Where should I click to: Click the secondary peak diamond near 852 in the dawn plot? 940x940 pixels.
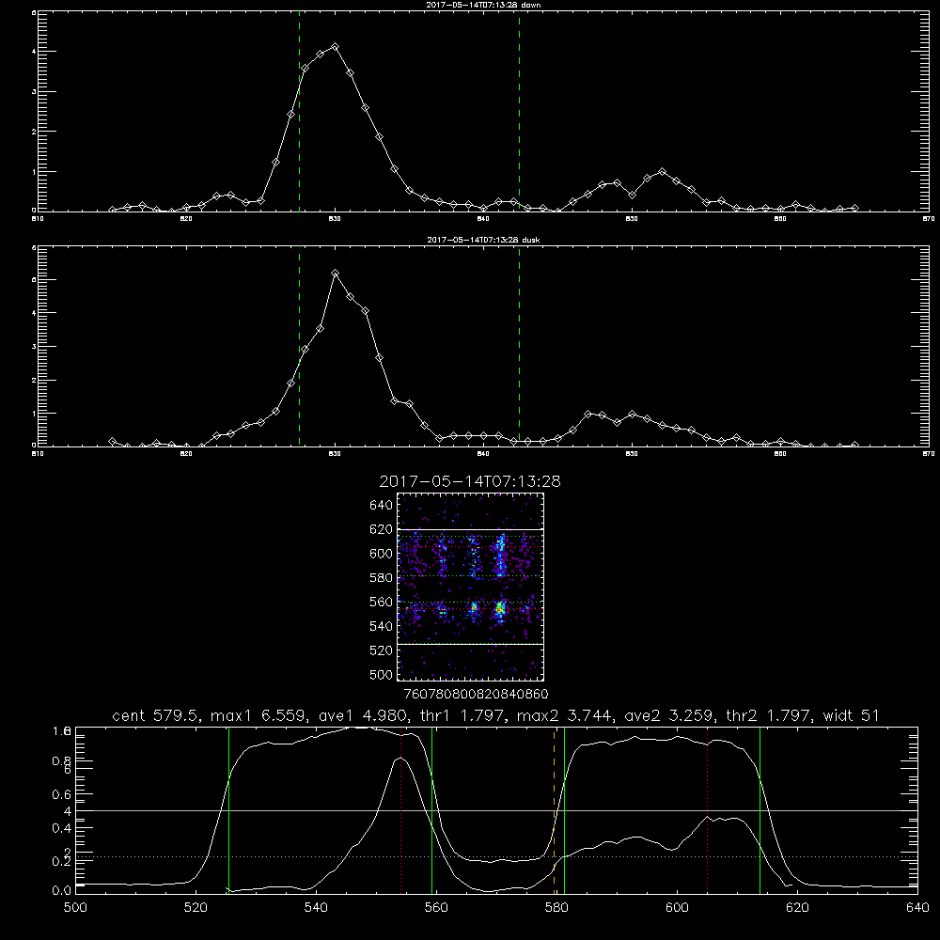point(662,171)
